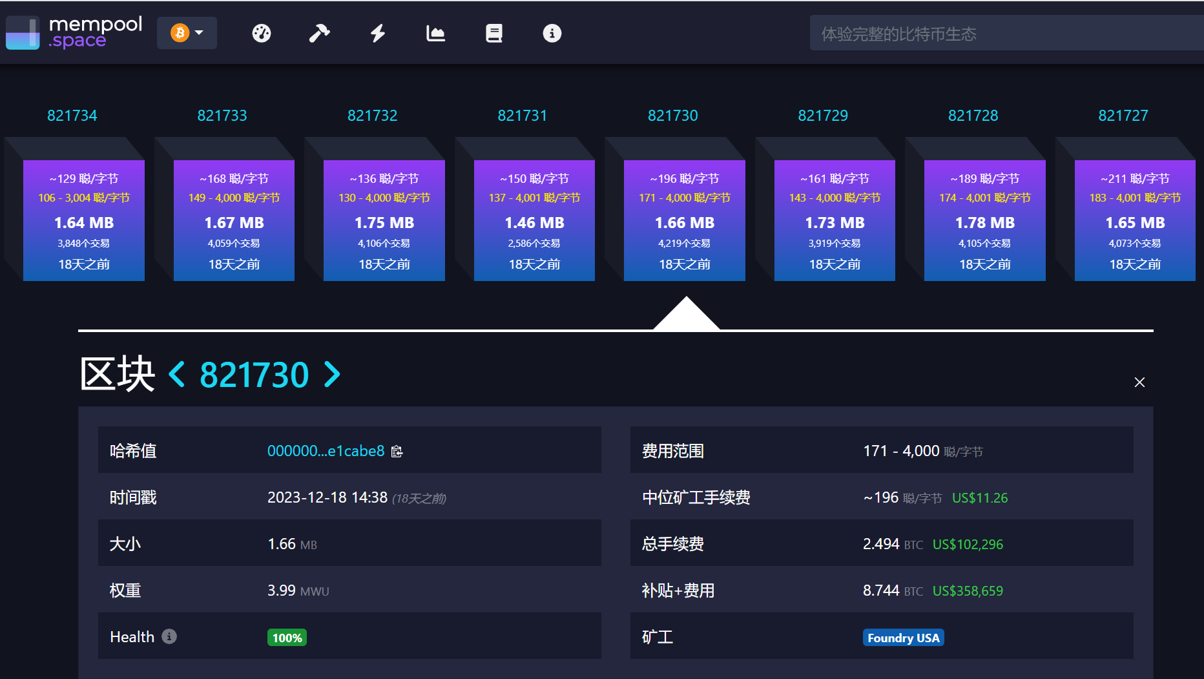The width and height of the screenshot is (1204, 679).
Task: Open block height link 821734
Action: tap(72, 116)
